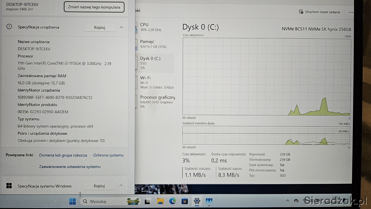Click the 64-bitowy system operacyjny text
This screenshot has height=209, width=371.
pos(55,126)
